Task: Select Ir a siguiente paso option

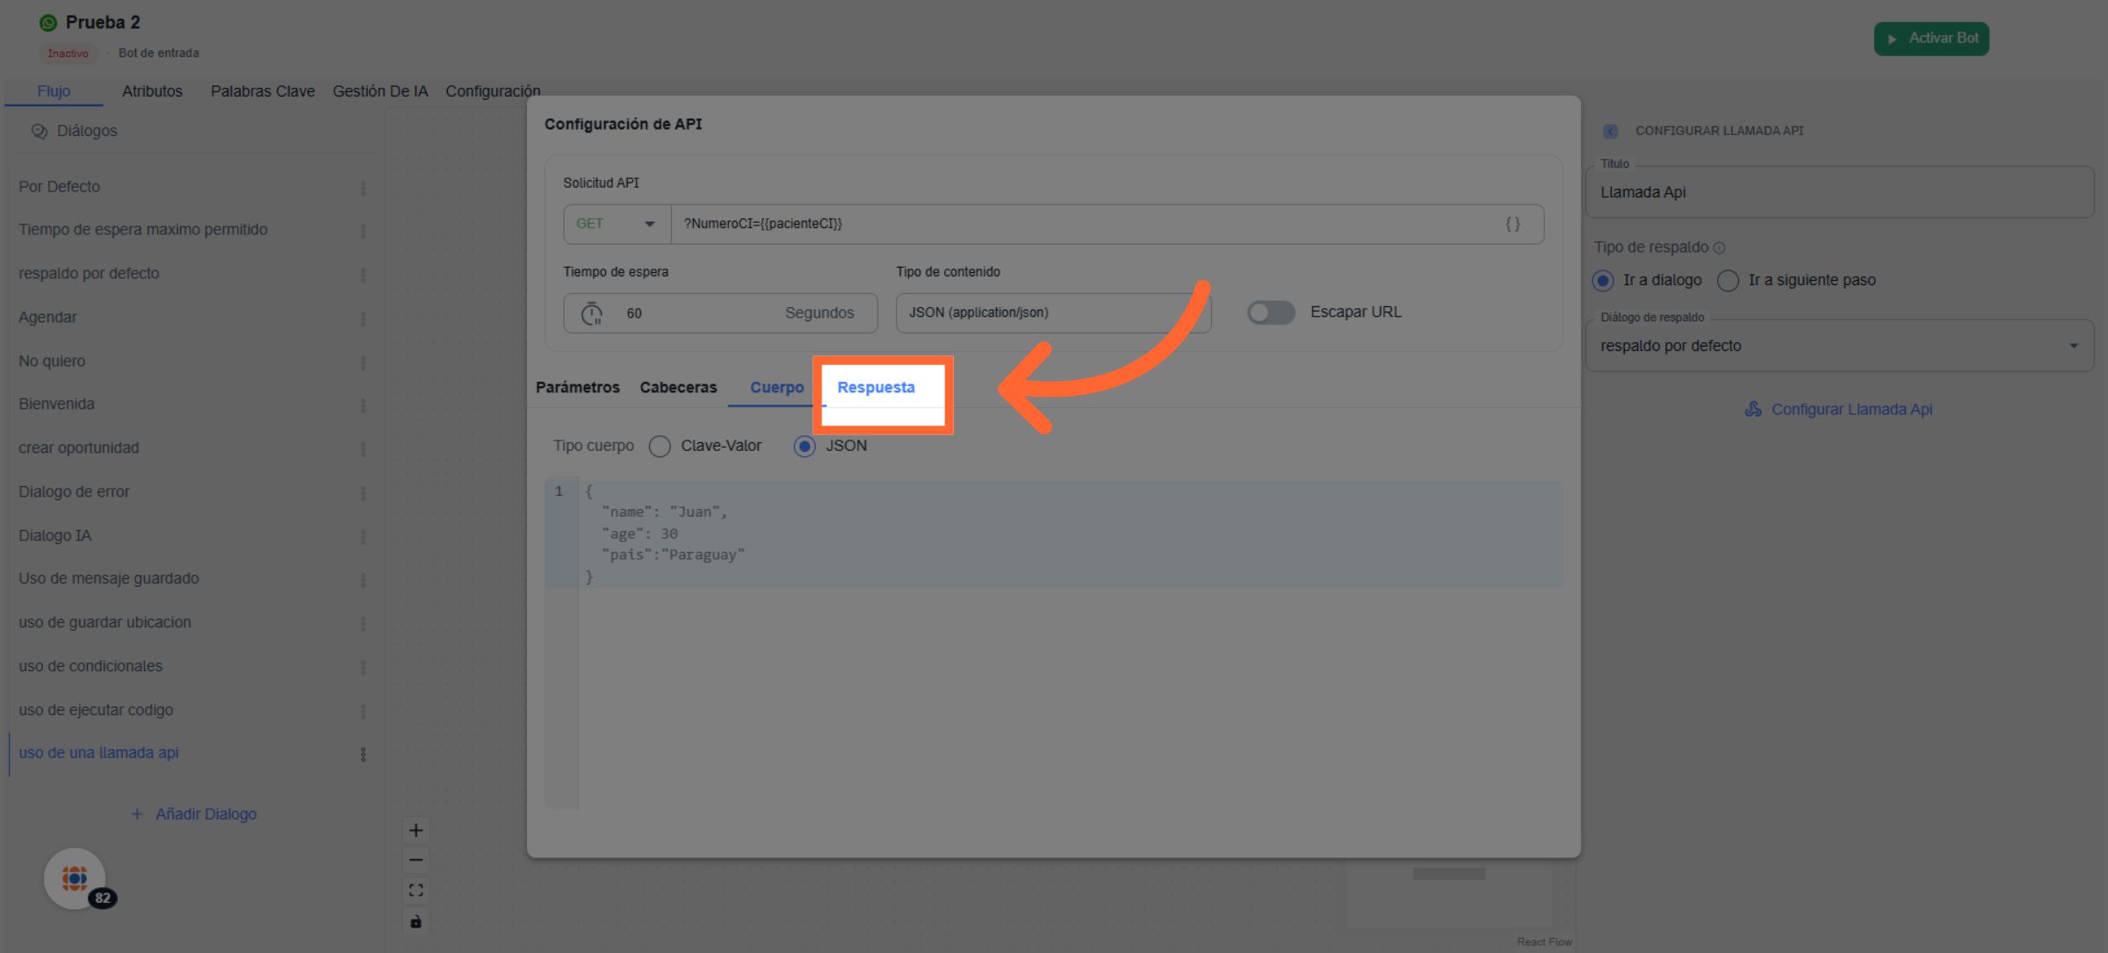Action: [x=1728, y=281]
